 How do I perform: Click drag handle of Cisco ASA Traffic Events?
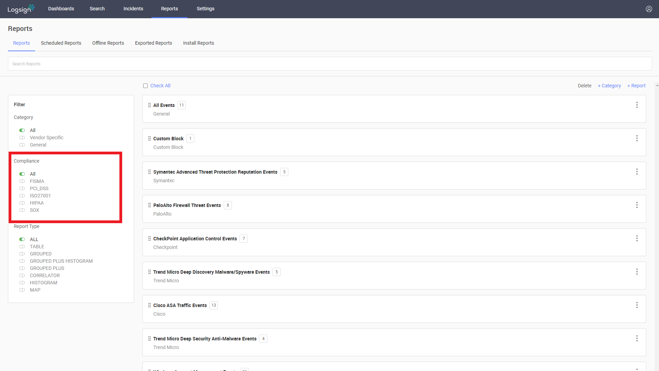149,305
